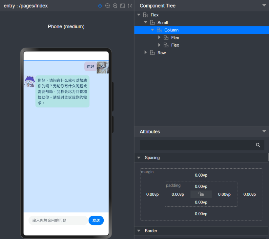The height and width of the screenshot is (239, 269).
Task: Open the Component Tree panel dropdown
Action: [264, 5]
